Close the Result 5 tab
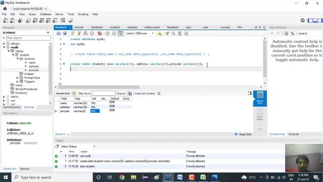Screen dimensions: 323x182 coord(68,134)
